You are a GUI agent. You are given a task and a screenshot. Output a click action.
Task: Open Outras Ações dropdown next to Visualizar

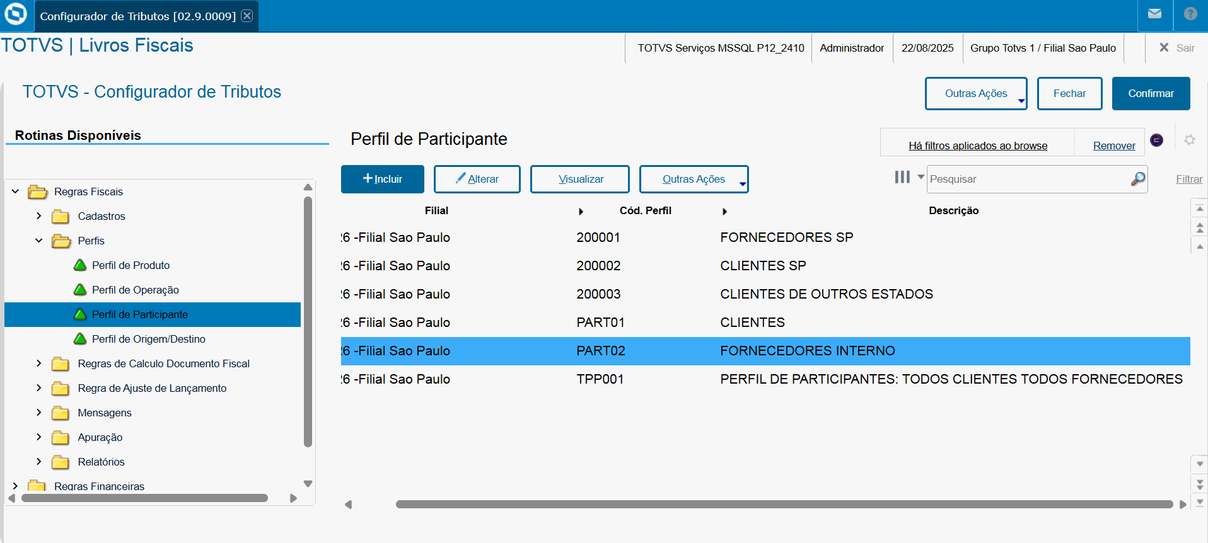[x=694, y=179]
